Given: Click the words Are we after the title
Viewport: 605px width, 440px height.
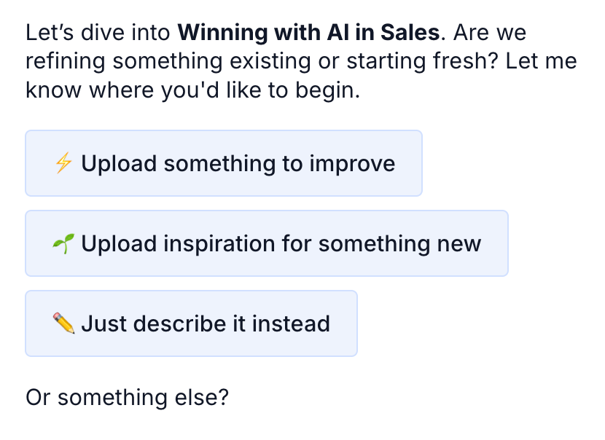Looking at the screenshot, I should click(490, 32).
